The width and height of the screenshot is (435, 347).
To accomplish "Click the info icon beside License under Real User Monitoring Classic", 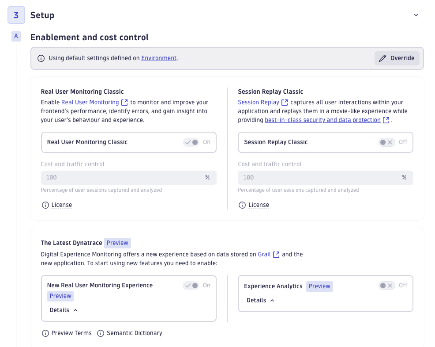I will [45, 205].
